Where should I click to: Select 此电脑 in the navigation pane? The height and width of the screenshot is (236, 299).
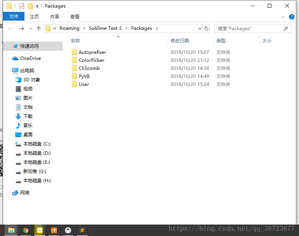(x=27, y=71)
